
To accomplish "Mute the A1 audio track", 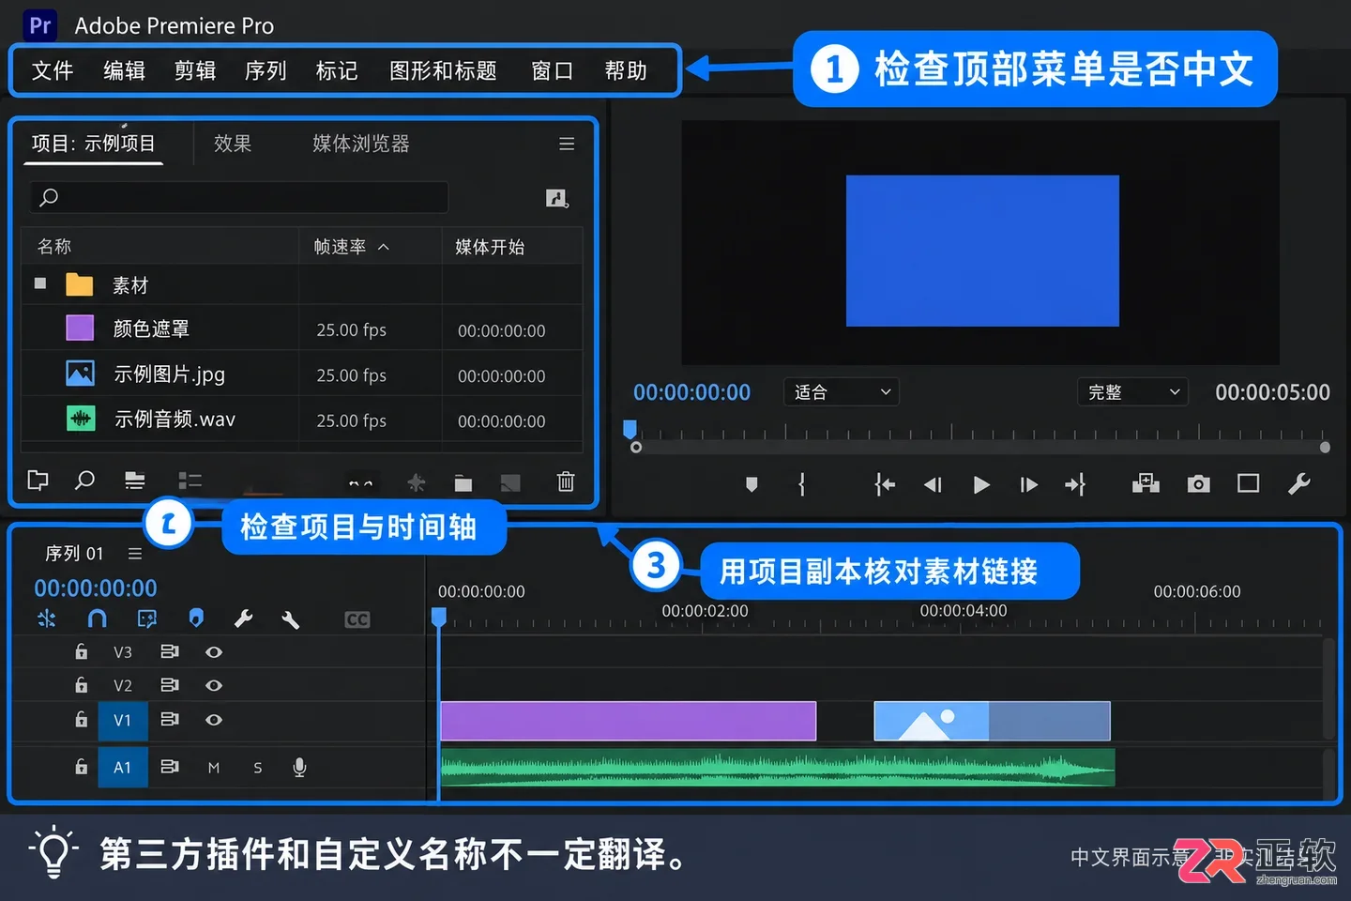I will coord(214,768).
